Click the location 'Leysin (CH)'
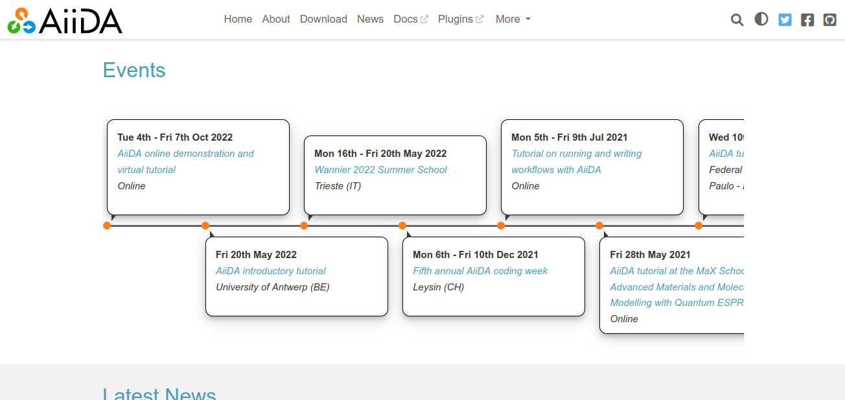The width and height of the screenshot is (845, 400). [439, 287]
